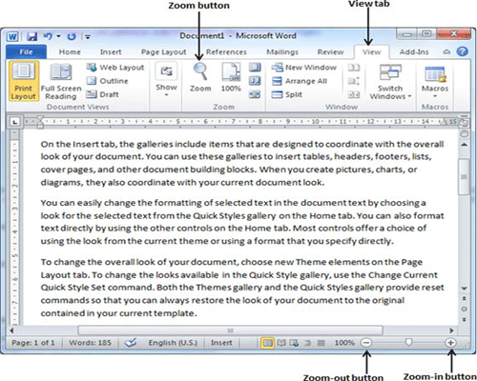Undo the last action via the quick access toolbar

click(48, 36)
